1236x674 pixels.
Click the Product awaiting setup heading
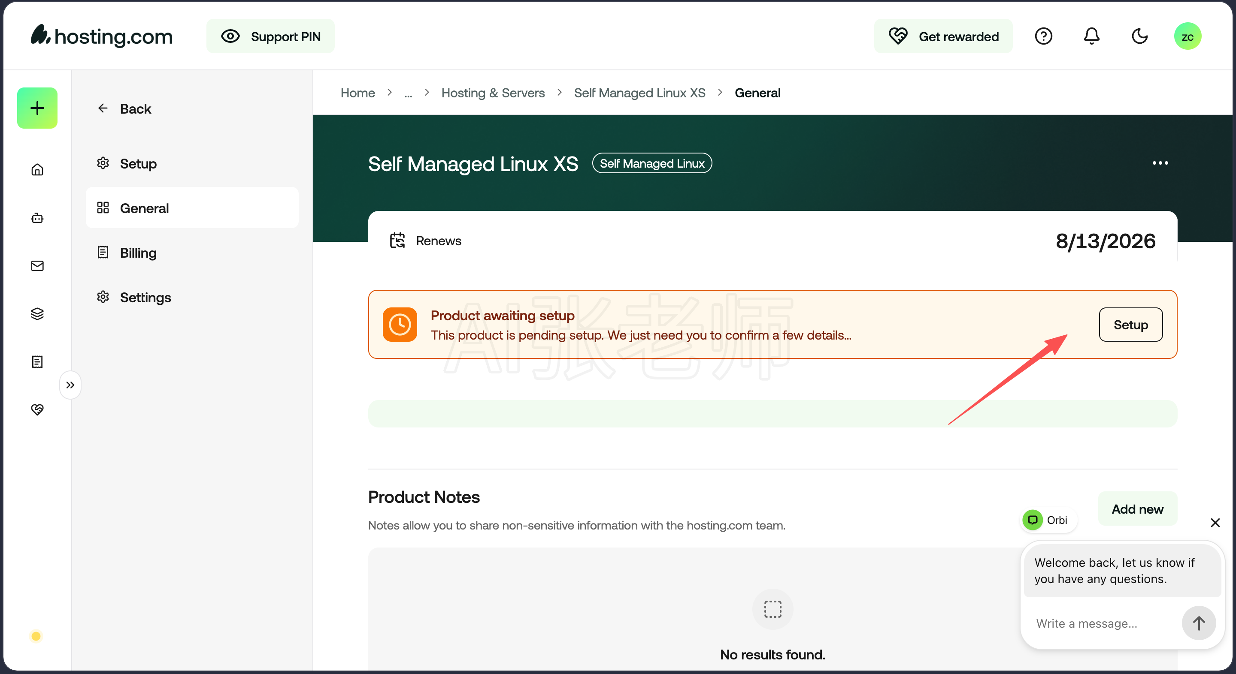pyautogui.click(x=503, y=316)
